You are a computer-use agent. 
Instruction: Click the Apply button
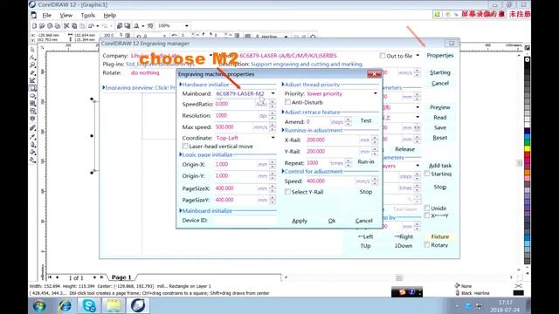coord(300,221)
